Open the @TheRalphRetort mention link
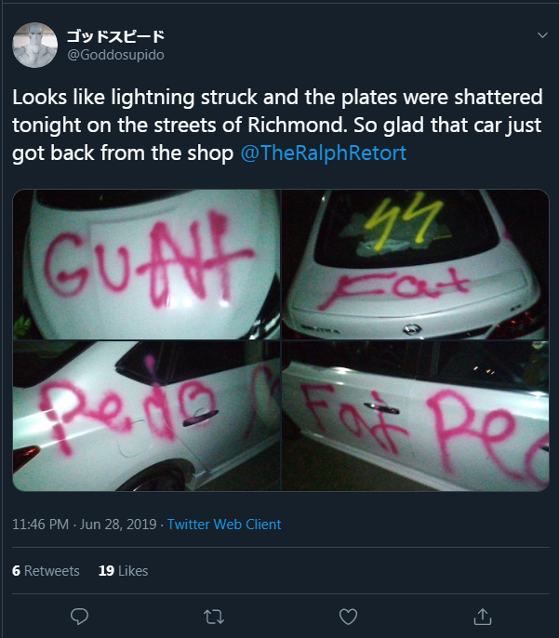Viewport: 559px width, 638px height. (x=324, y=153)
